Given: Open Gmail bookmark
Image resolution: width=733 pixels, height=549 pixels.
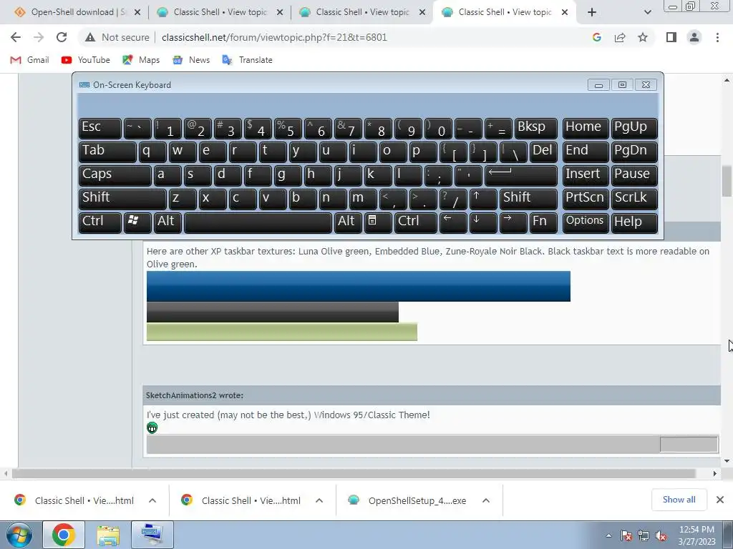Looking at the screenshot, I should click(x=29, y=60).
